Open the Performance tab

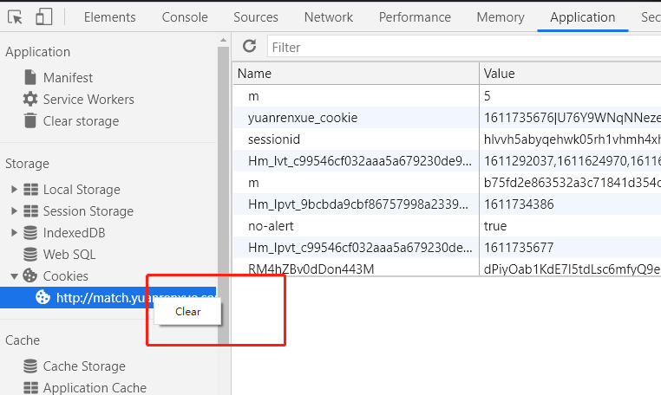[x=415, y=17]
